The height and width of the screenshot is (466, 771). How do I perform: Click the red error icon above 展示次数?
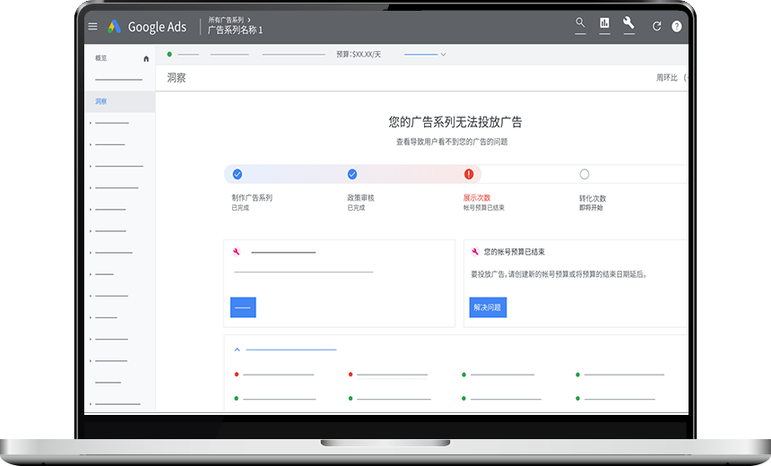[469, 174]
